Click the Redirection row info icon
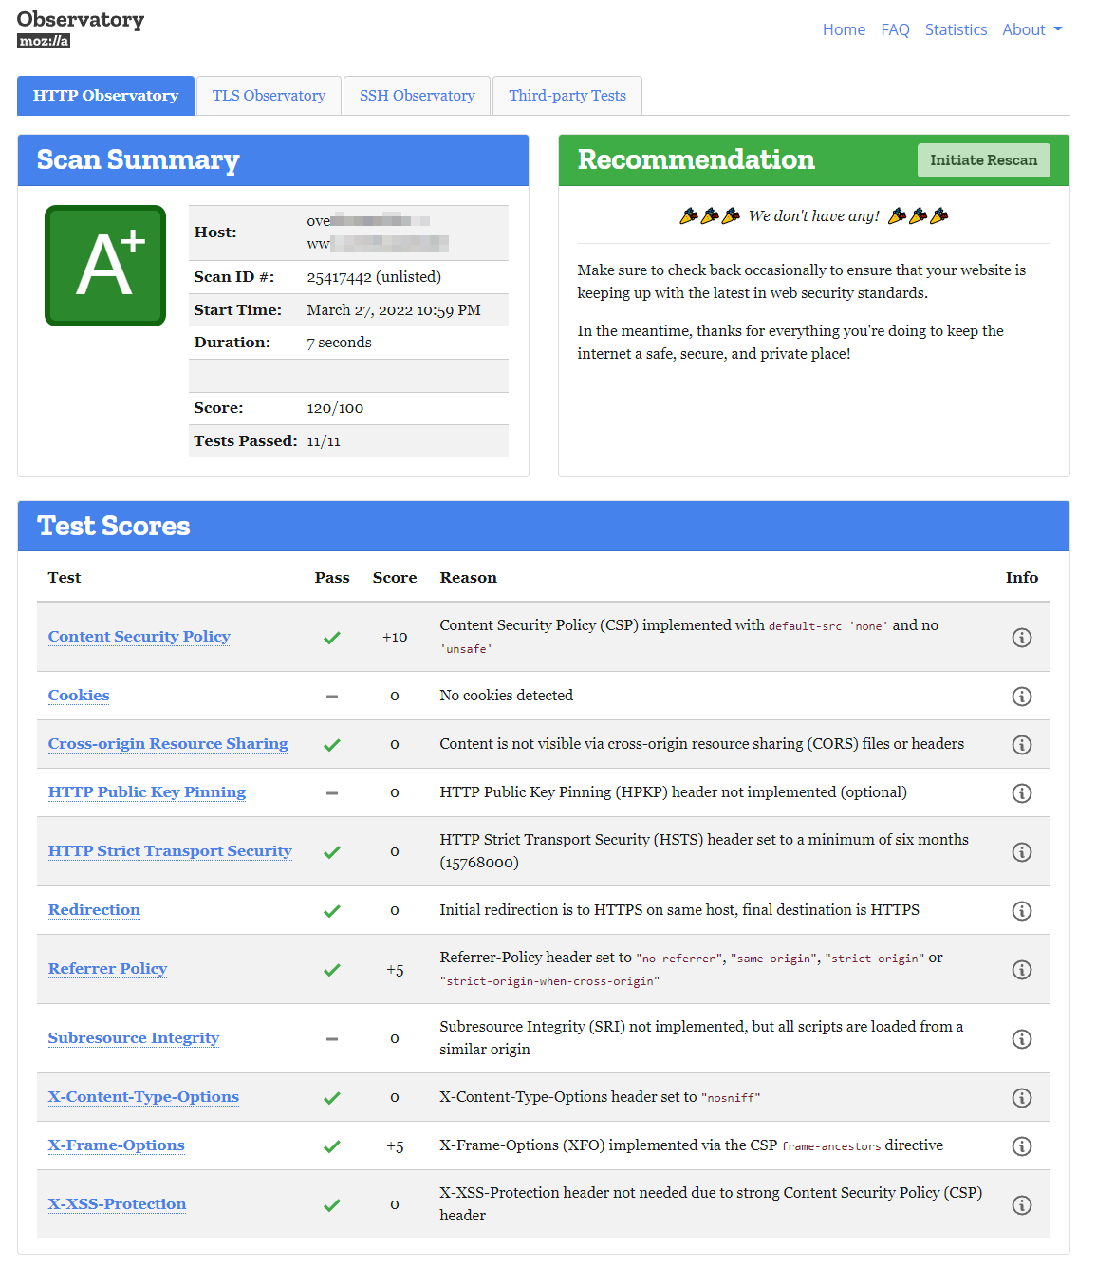1115x1266 pixels. coord(1021,911)
